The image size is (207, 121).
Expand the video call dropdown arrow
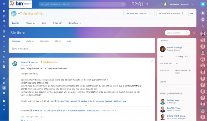(x=152, y=13)
